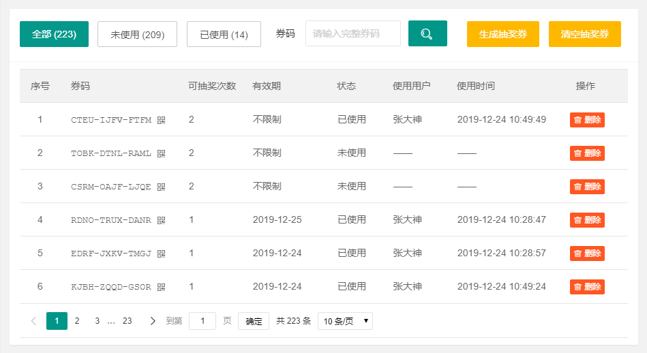The image size is (647, 353).
Task: Switch to 未使用 (209) tab
Action: pyautogui.click(x=138, y=34)
